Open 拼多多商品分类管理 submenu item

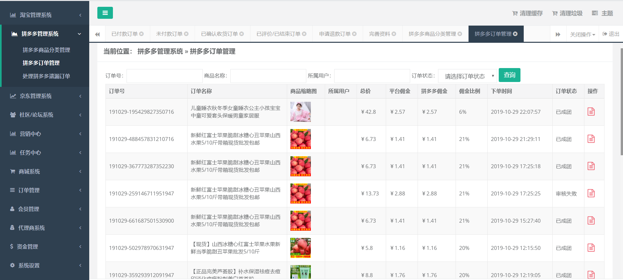[46, 50]
